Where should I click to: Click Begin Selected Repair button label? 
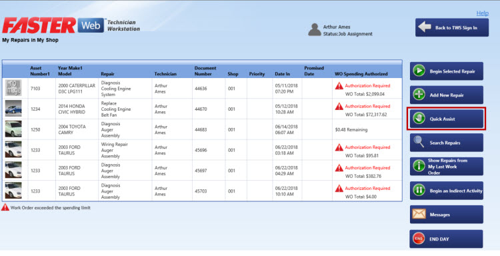(452, 71)
